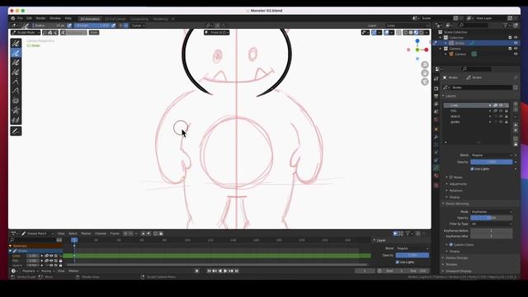Click the play reverse button
Screen dimensions: 528x297
pos(220,271)
